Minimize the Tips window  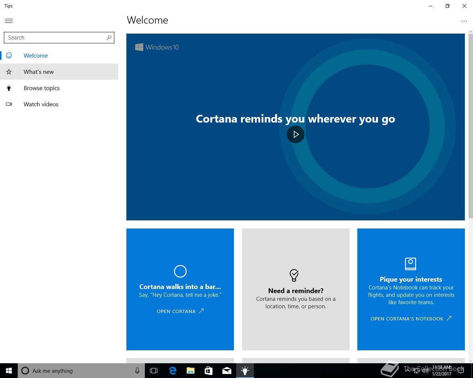click(x=431, y=6)
